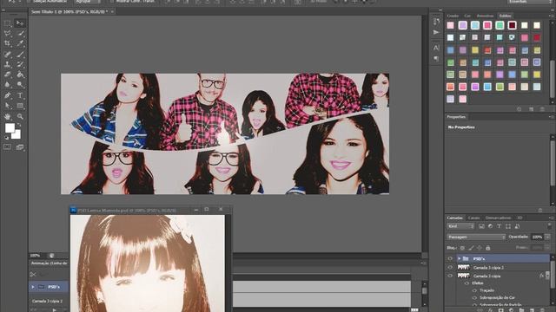
Task: Select the Eraser tool
Action: pyautogui.click(x=7, y=75)
